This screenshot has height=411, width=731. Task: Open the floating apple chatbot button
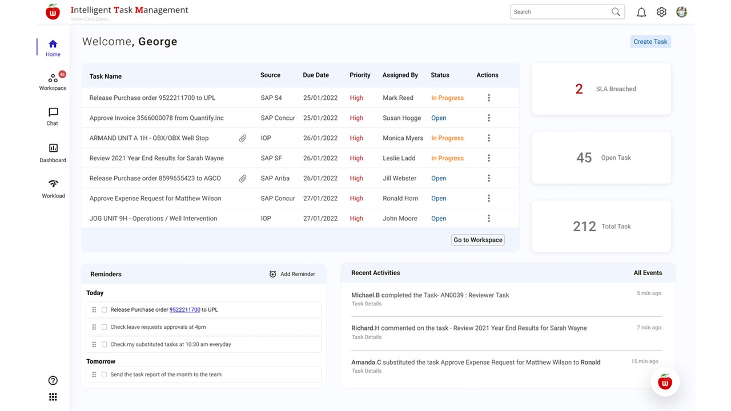(x=665, y=382)
